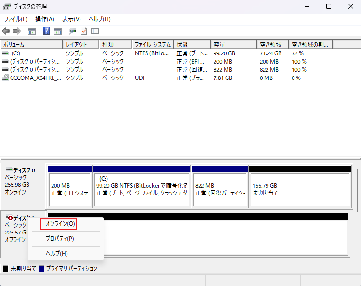Viewport: 361px width, 286px height.
Task: Click the drive icon of the 200 MB EFI volume row
Action: click(x=5, y=61)
